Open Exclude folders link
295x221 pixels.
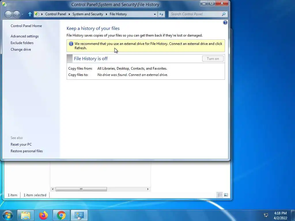(x=22, y=43)
